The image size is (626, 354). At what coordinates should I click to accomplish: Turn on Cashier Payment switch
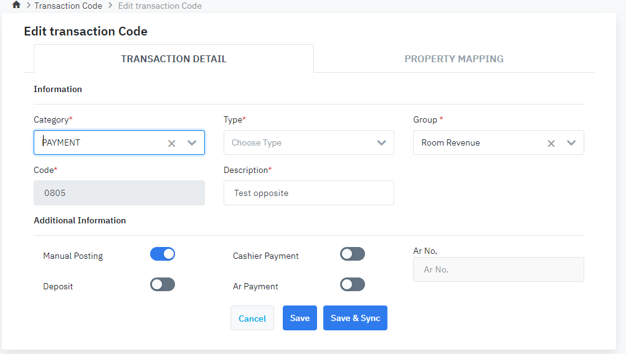pyautogui.click(x=353, y=254)
